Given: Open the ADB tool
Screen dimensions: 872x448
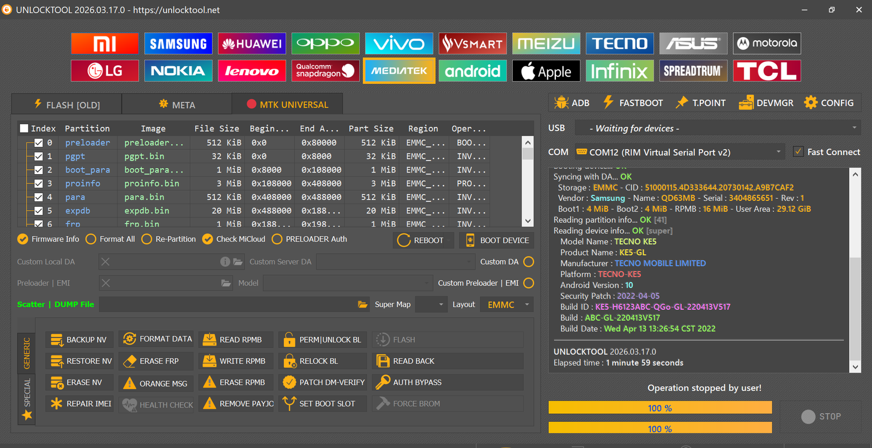Looking at the screenshot, I should click(572, 103).
